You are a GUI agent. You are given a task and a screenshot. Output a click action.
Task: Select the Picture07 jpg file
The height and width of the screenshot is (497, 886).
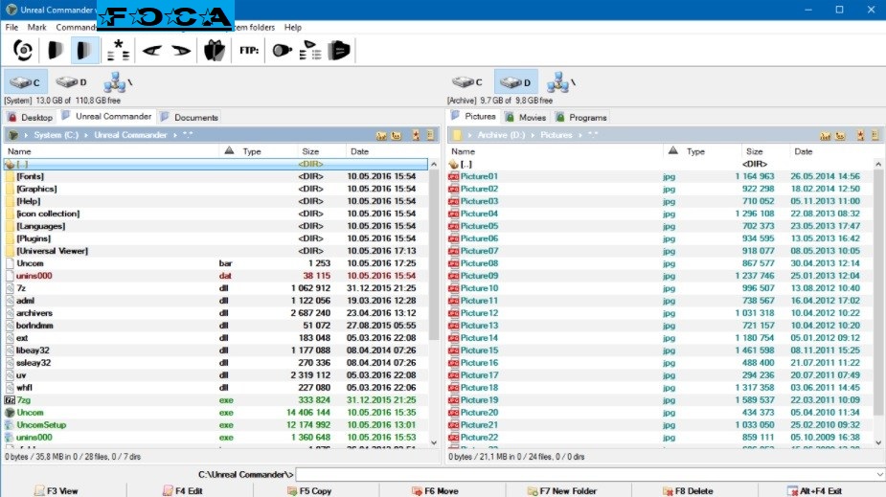(x=660, y=251)
